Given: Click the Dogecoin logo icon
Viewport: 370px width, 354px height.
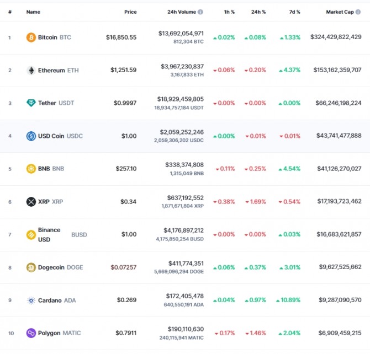Looking at the screenshot, I should click(x=31, y=267).
